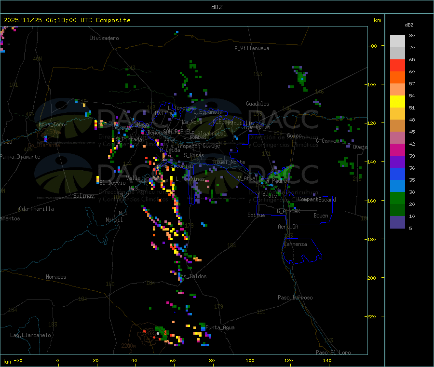Select the blue 36 dBZ legend swatch
This screenshot has width=434, height=367.
pos(397,174)
